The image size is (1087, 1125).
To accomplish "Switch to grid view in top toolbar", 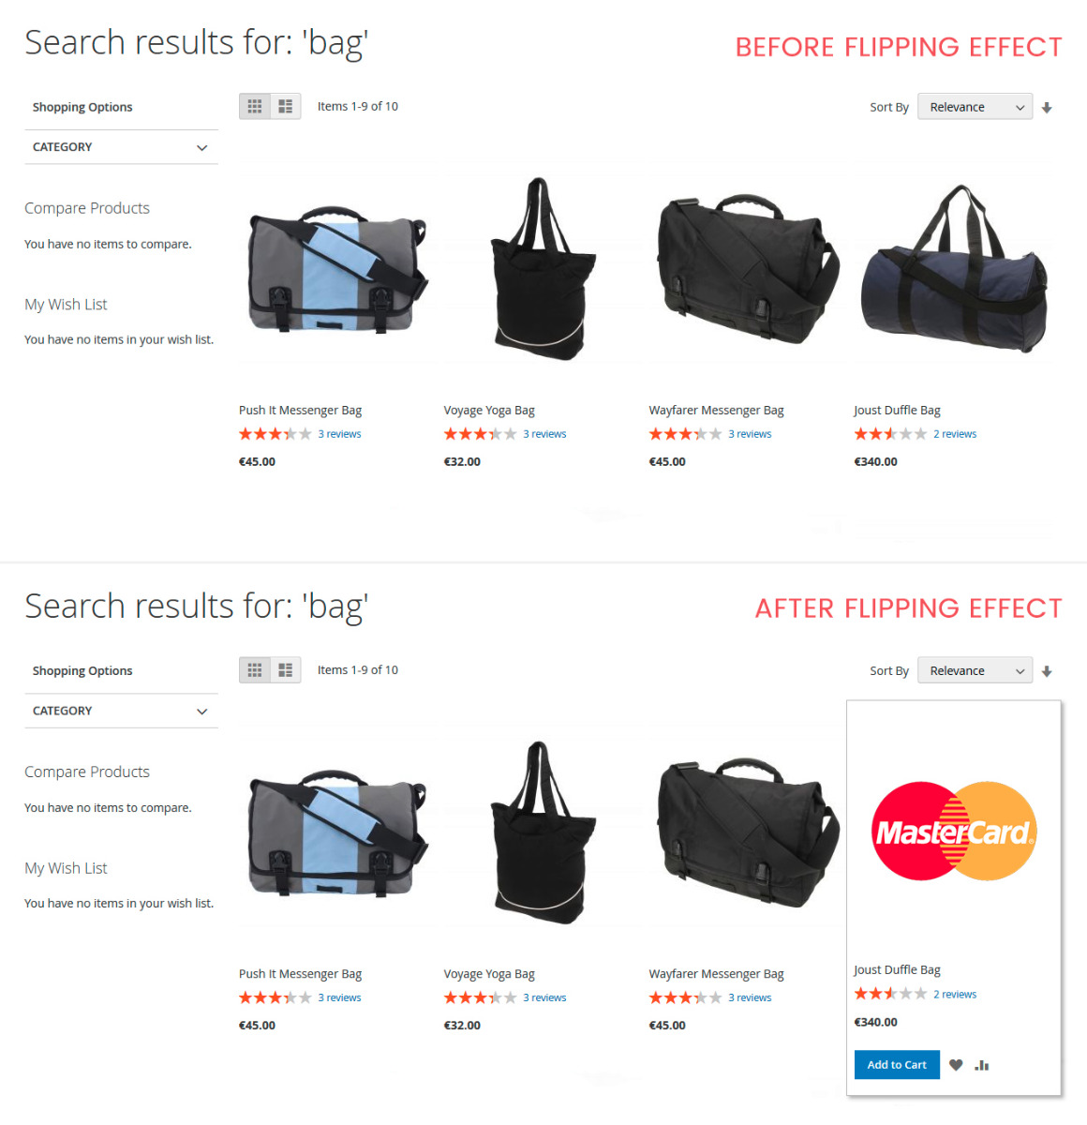I will tap(255, 107).
